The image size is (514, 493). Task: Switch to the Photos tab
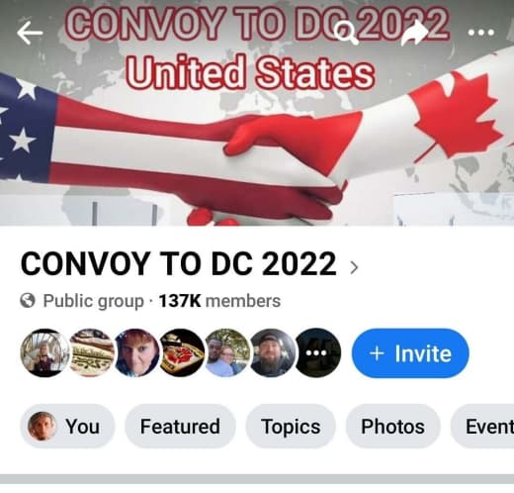pos(392,426)
